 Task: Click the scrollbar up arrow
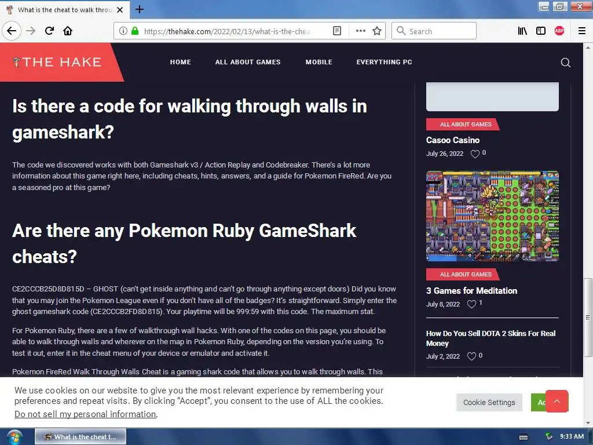pos(588,48)
